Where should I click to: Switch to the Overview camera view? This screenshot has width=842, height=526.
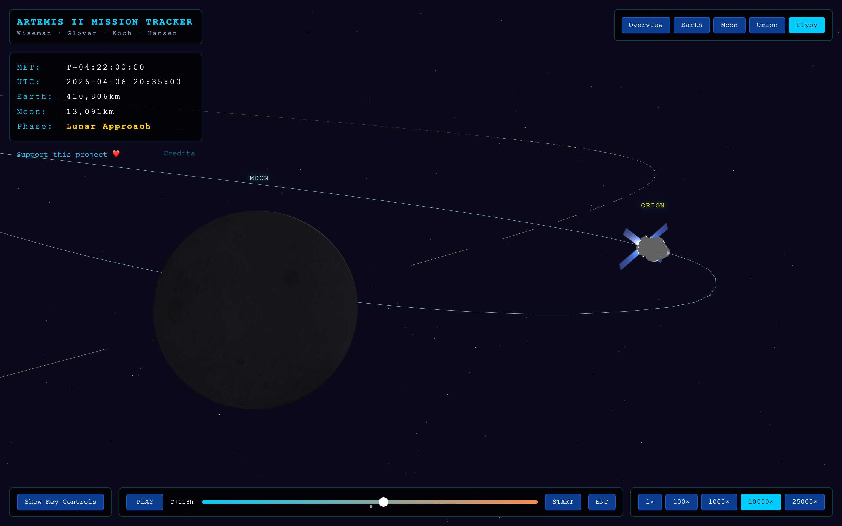point(646,25)
